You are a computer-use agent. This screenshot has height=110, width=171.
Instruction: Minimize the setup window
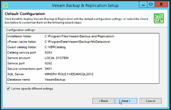(x=143, y=4)
